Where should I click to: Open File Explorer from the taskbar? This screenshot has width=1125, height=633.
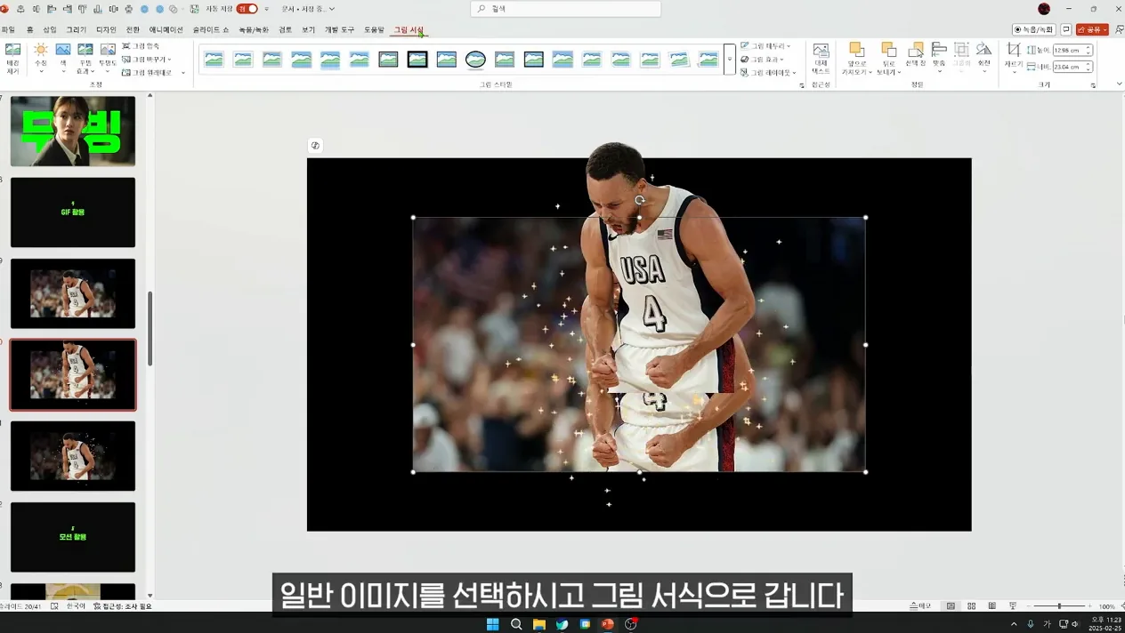[539, 624]
